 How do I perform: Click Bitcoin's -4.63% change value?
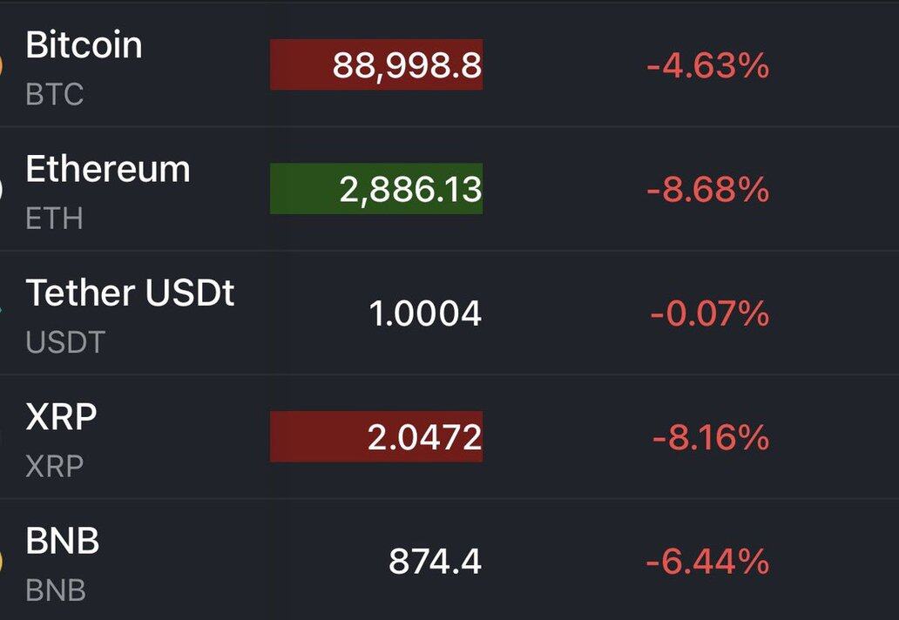pos(707,65)
